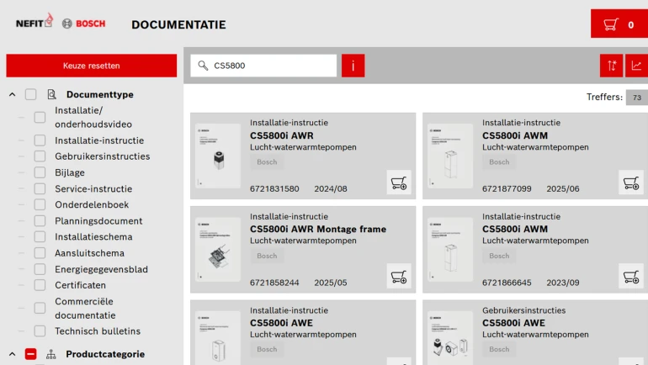Add CS5800i AWM document 6721877099 to cart
Screen dimensions: 648x365
click(x=631, y=182)
